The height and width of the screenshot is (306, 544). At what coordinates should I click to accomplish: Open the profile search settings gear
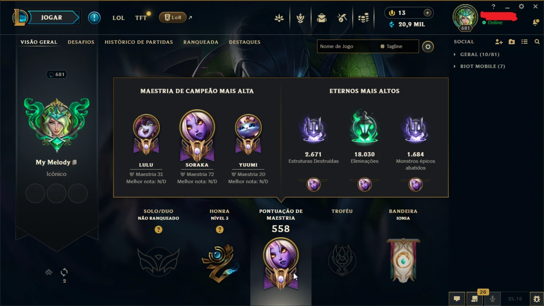click(x=428, y=46)
